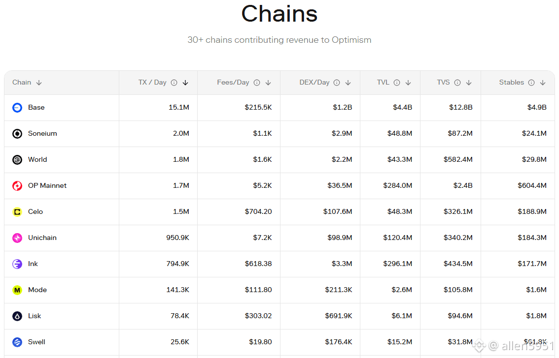Click the Unichain logo icon
Image resolution: width=559 pixels, height=358 pixels.
tap(17, 238)
